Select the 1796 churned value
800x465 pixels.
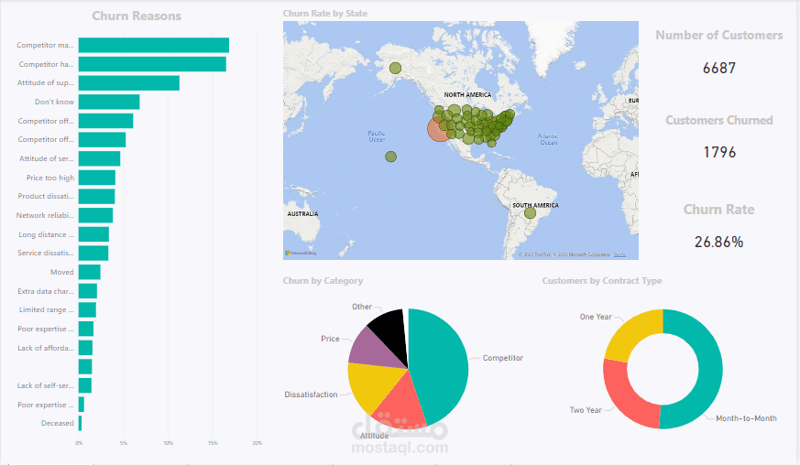point(719,152)
